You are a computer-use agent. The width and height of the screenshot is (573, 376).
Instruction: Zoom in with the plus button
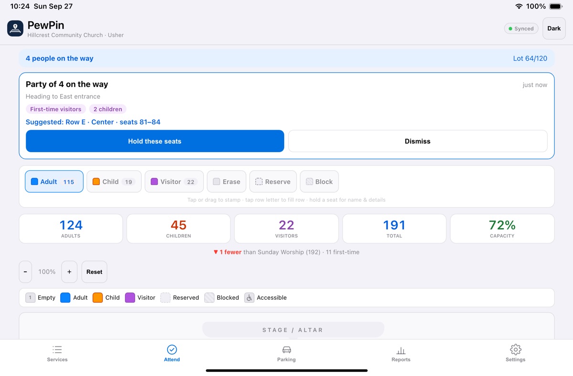[x=69, y=272]
